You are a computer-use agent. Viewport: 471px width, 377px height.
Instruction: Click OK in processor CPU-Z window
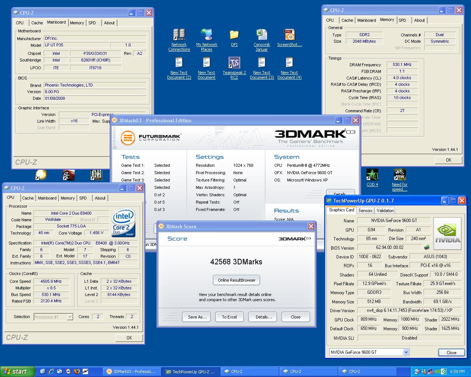[129, 338]
